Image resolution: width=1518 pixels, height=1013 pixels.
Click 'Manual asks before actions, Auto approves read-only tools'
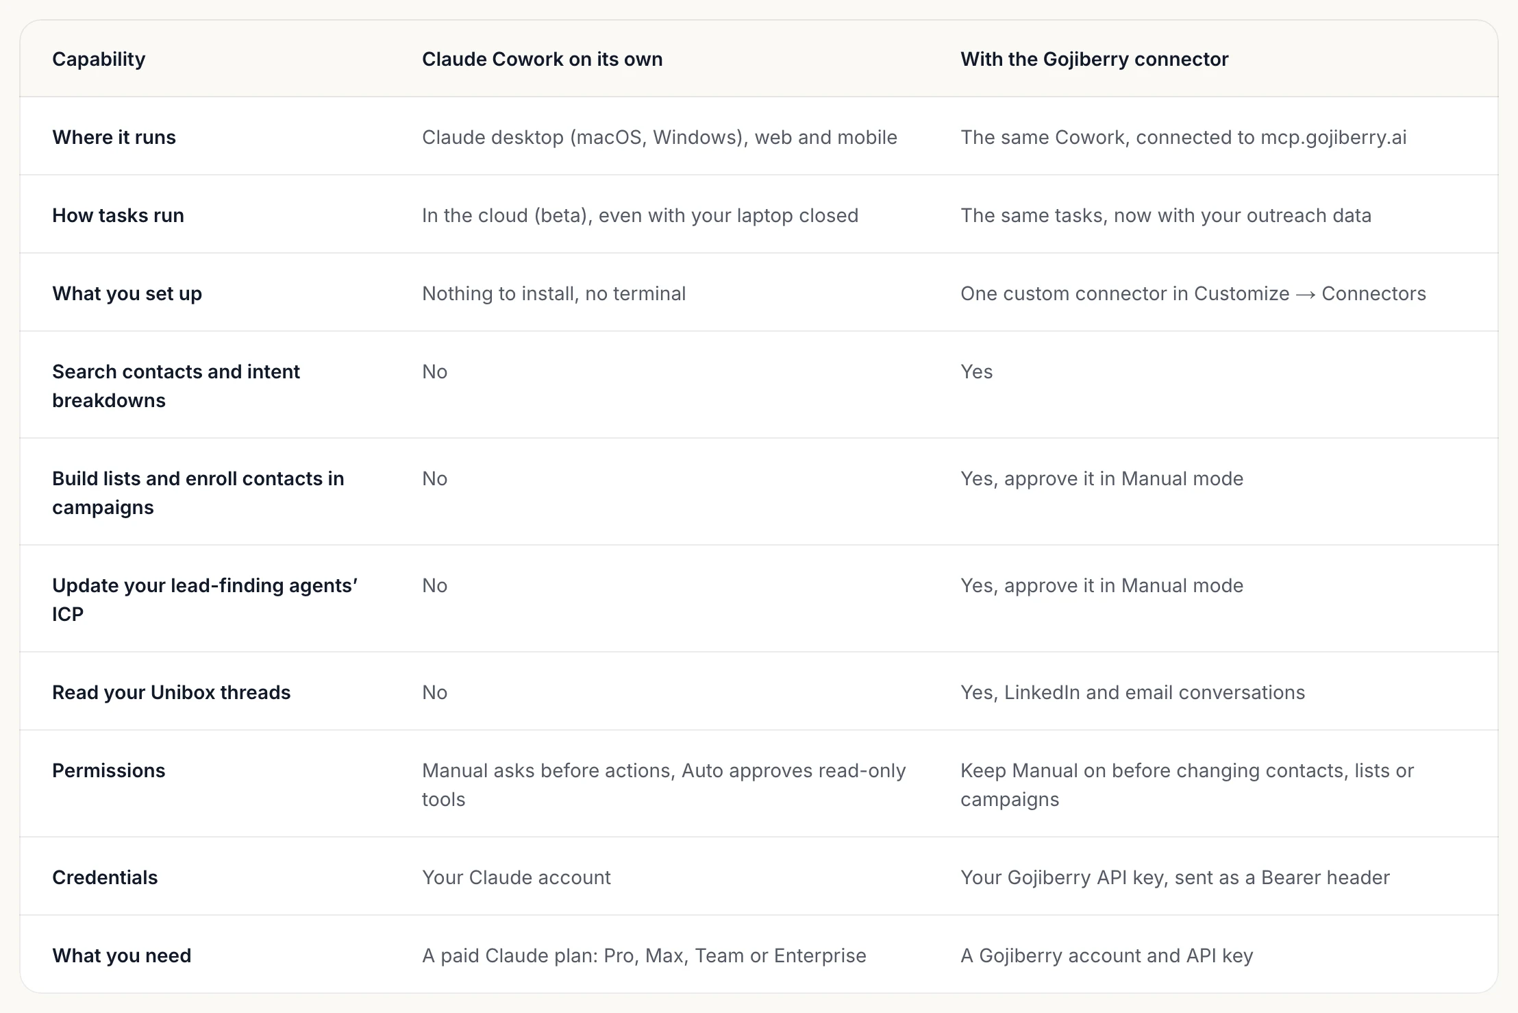click(664, 785)
